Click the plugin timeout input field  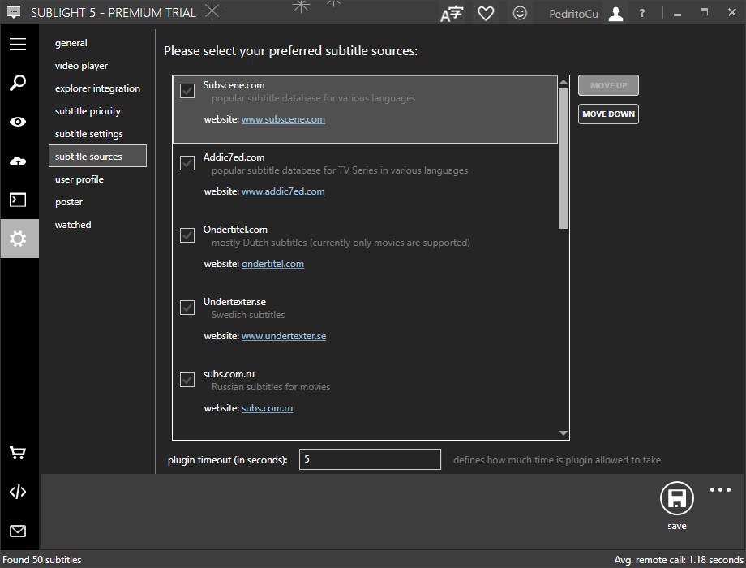click(370, 459)
